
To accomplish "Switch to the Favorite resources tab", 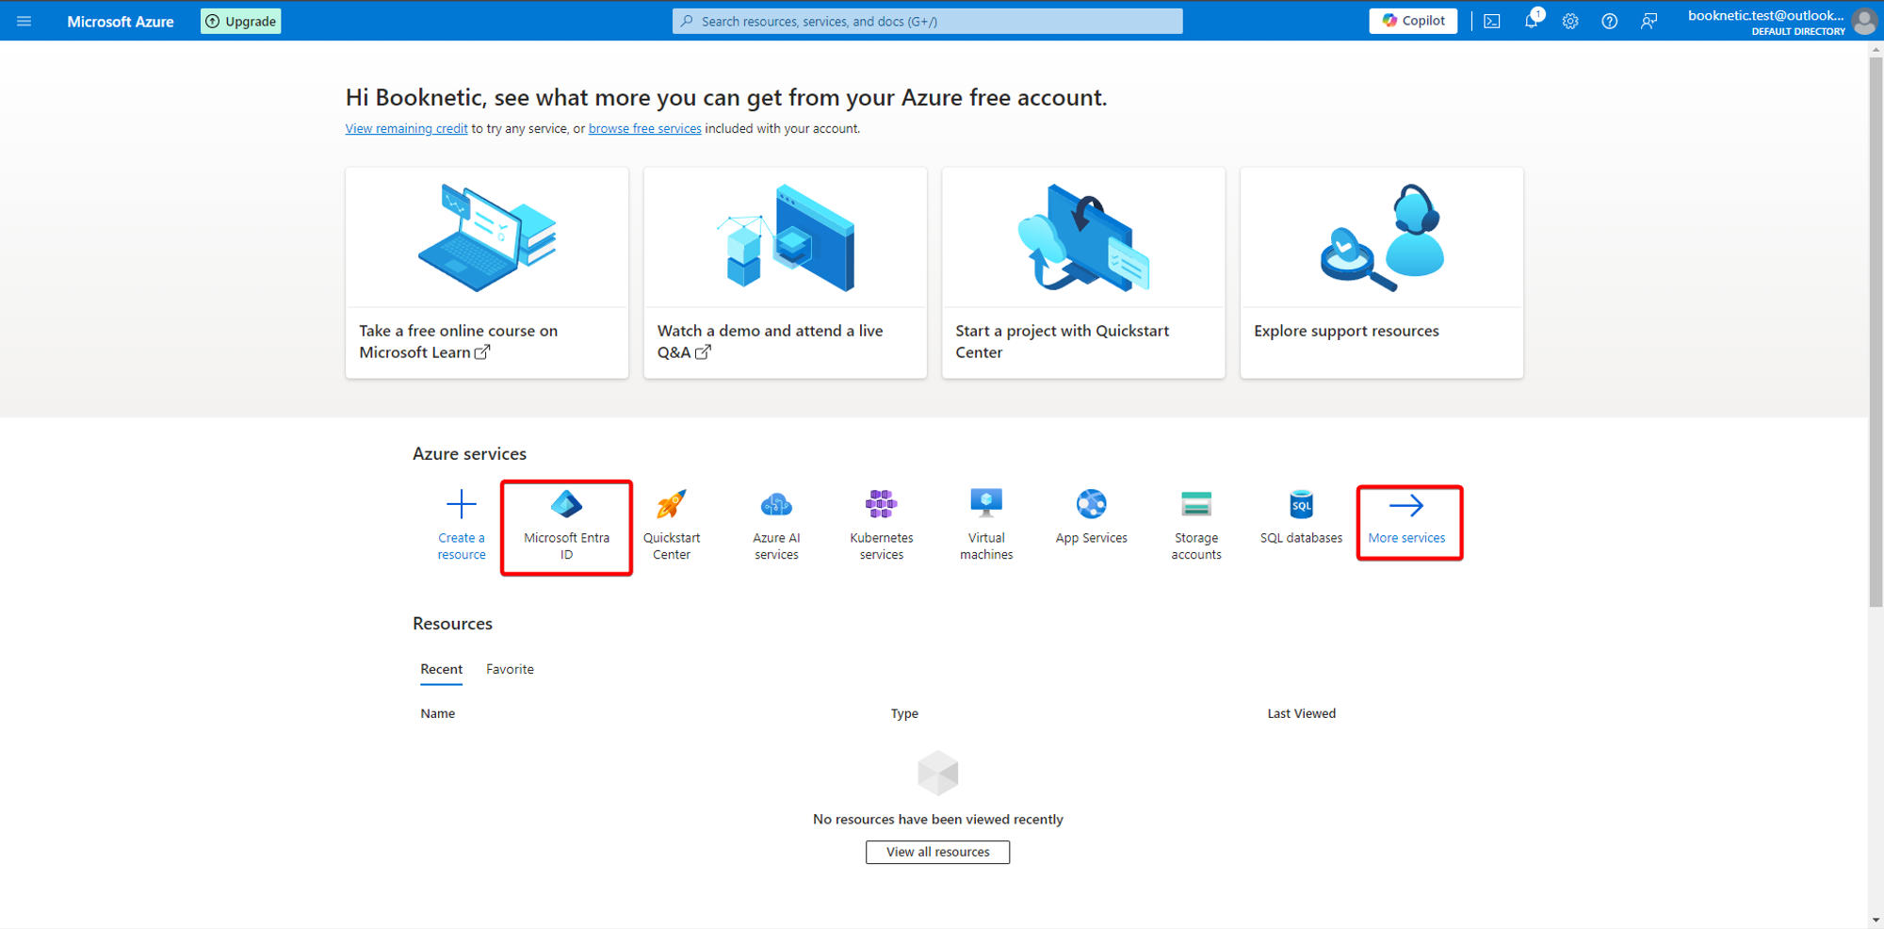I will tap(510, 669).
